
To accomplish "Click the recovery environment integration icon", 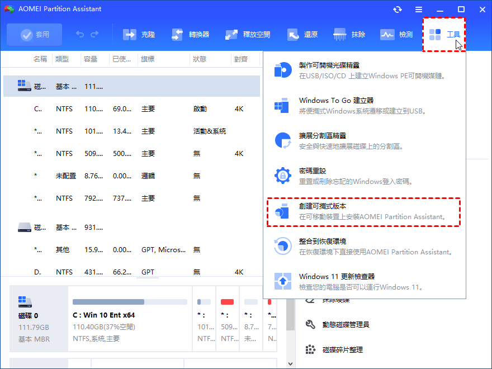I will (282, 246).
